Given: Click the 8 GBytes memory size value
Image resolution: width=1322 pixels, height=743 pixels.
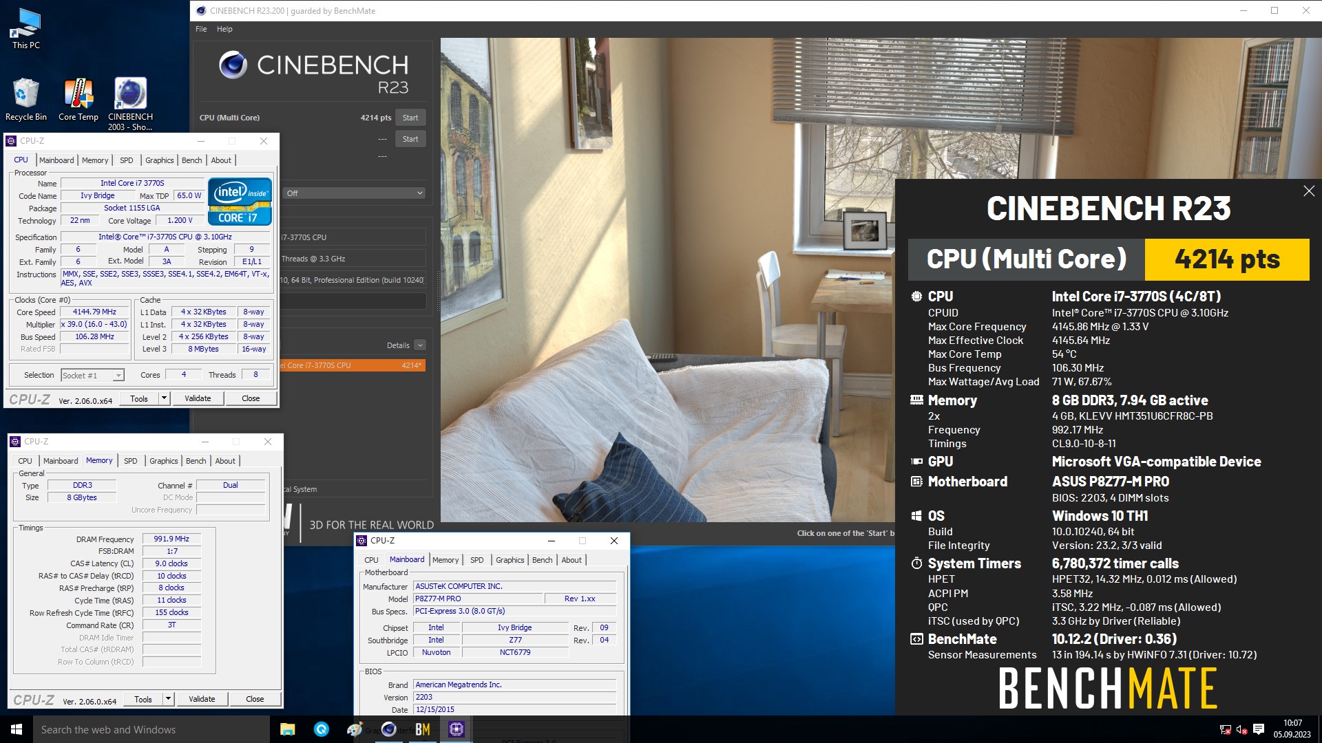Looking at the screenshot, I should pos(82,498).
